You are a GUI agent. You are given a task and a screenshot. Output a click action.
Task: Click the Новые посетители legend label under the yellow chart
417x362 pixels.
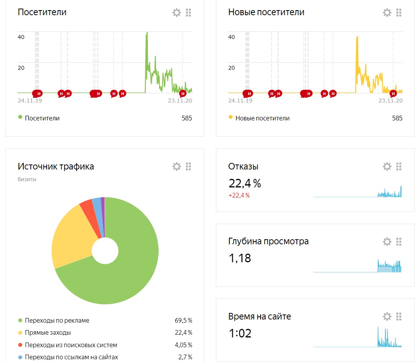[263, 118]
